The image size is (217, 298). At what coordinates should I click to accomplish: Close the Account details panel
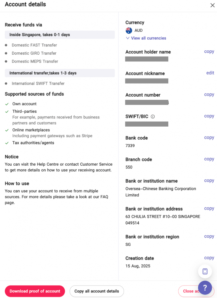[x=212, y=5]
